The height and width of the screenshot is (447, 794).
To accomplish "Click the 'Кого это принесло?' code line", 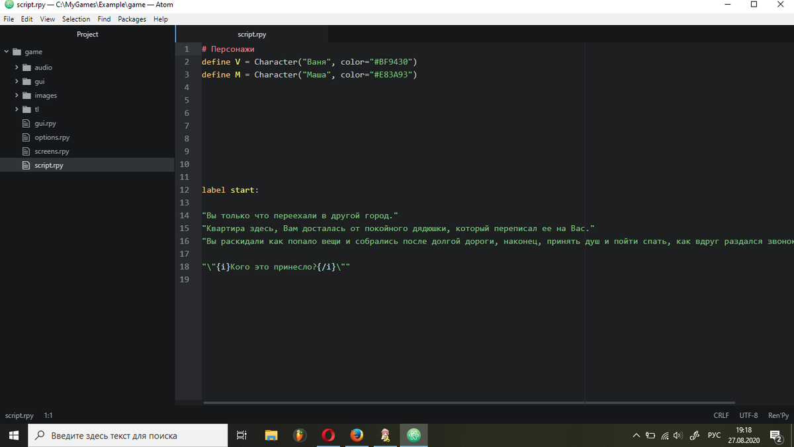I will point(275,266).
